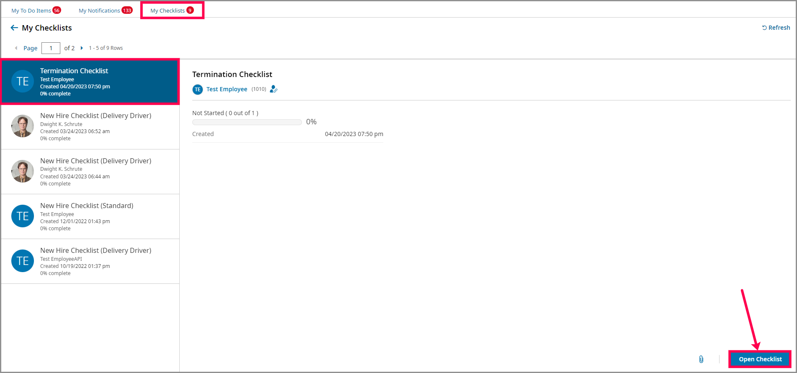
Task: Focus the Page number input field
Action: point(51,48)
